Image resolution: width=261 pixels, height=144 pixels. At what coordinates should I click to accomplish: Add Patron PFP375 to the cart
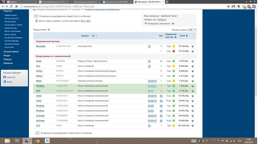[193, 71]
